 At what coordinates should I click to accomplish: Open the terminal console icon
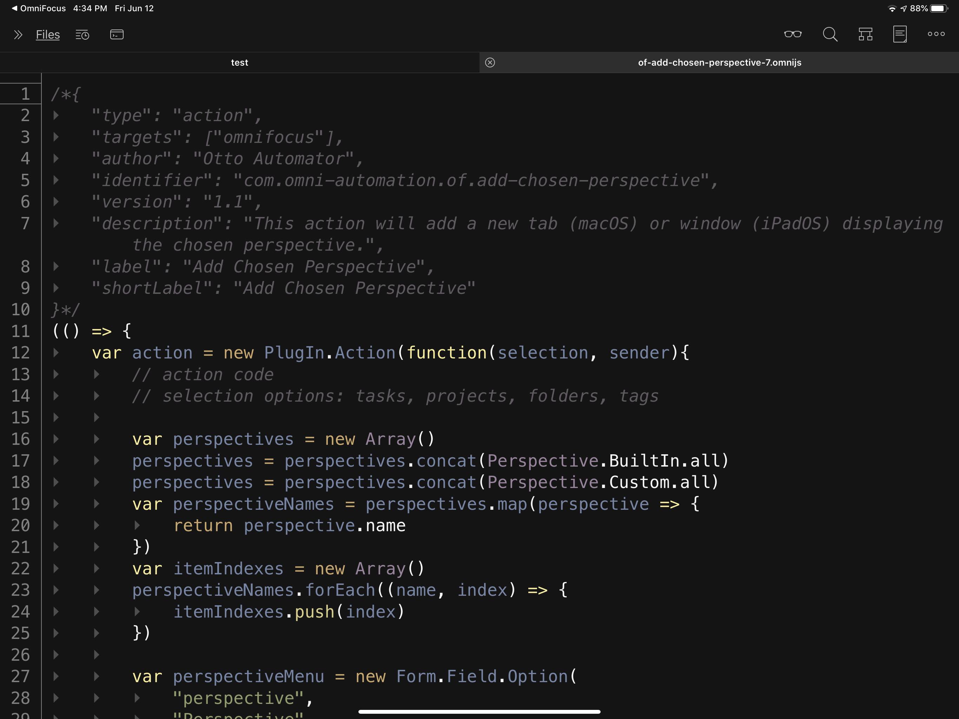click(117, 35)
